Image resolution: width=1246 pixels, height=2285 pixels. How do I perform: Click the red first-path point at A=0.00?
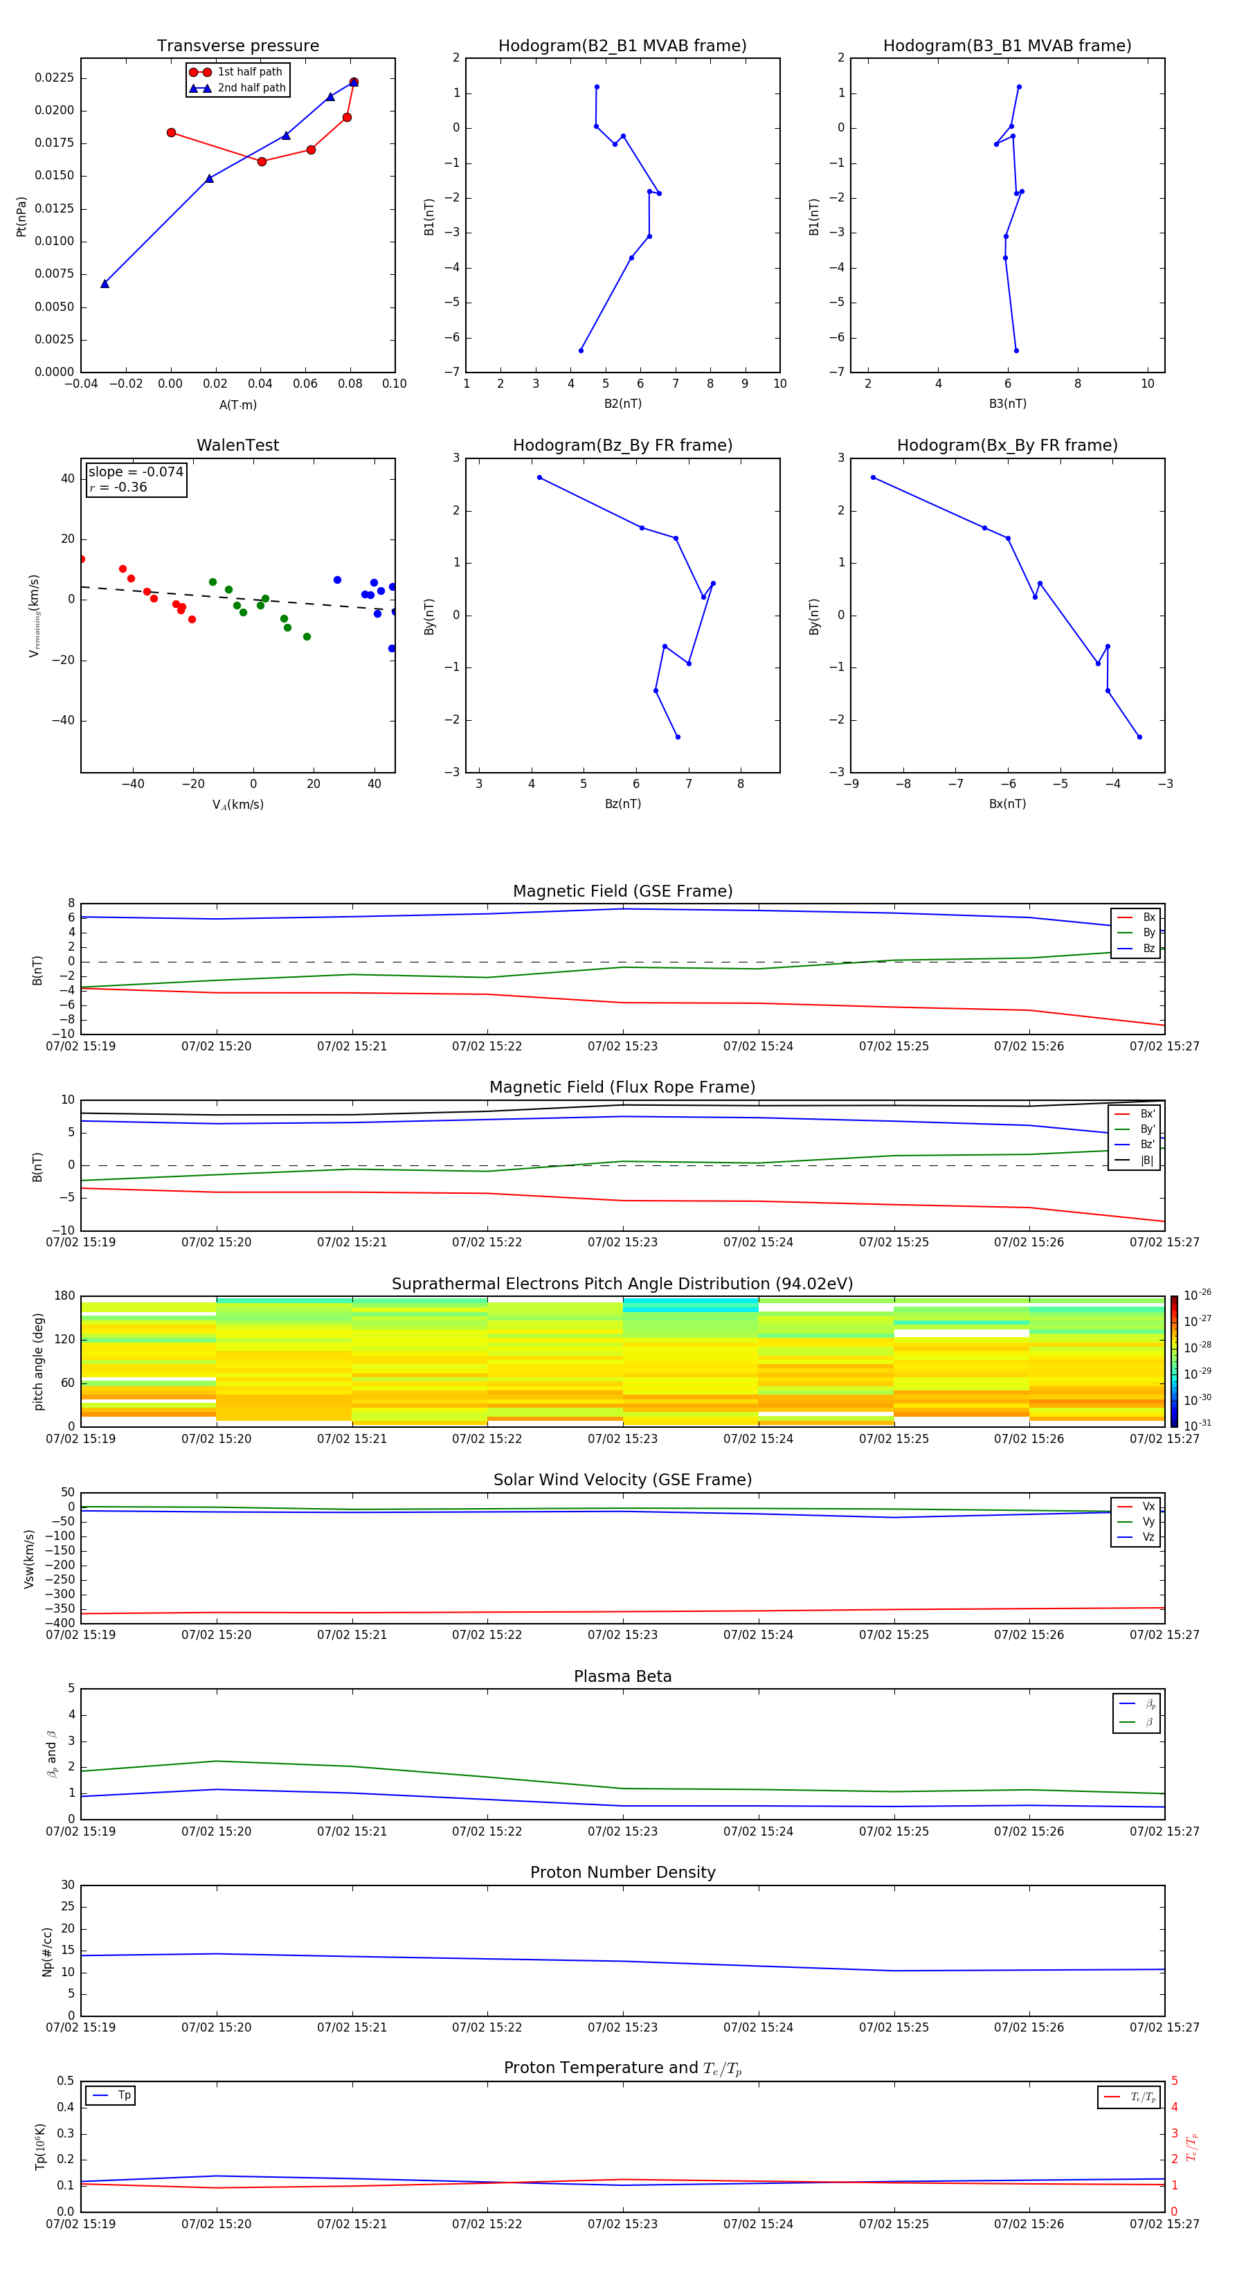coord(171,133)
